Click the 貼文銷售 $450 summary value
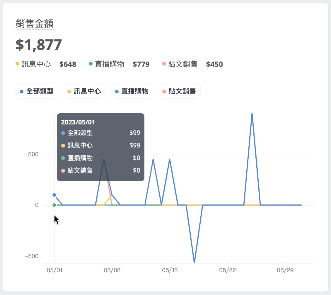 214,64
